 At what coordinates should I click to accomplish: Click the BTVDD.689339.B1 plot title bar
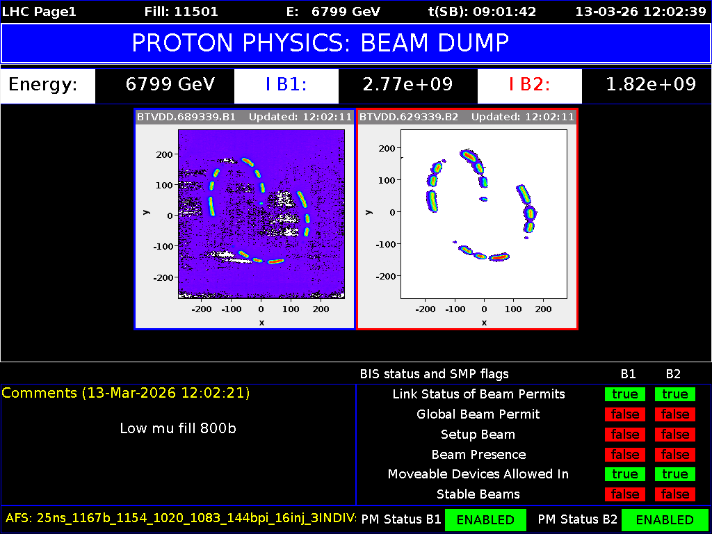(x=245, y=117)
